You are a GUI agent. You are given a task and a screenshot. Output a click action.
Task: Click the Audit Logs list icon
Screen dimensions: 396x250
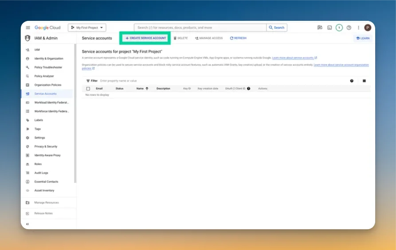27,173
